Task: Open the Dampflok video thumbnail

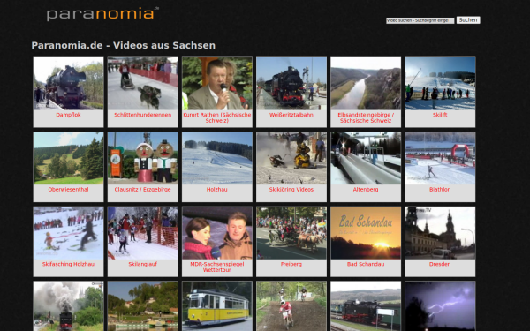Action: [68, 84]
